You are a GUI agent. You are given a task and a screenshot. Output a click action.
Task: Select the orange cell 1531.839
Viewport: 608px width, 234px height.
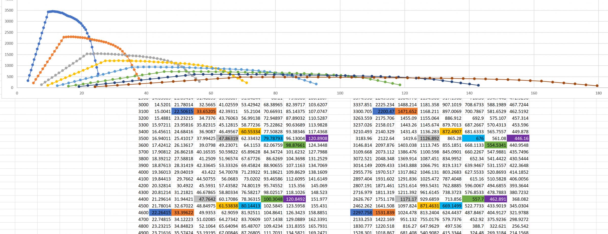(x=384, y=213)
